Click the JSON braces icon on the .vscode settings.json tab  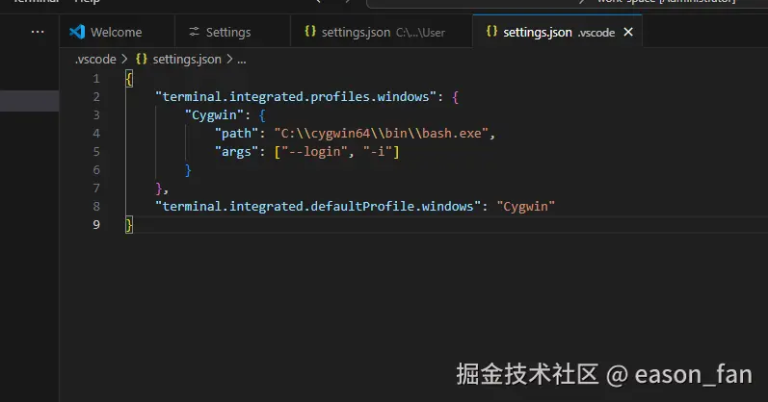491,32
